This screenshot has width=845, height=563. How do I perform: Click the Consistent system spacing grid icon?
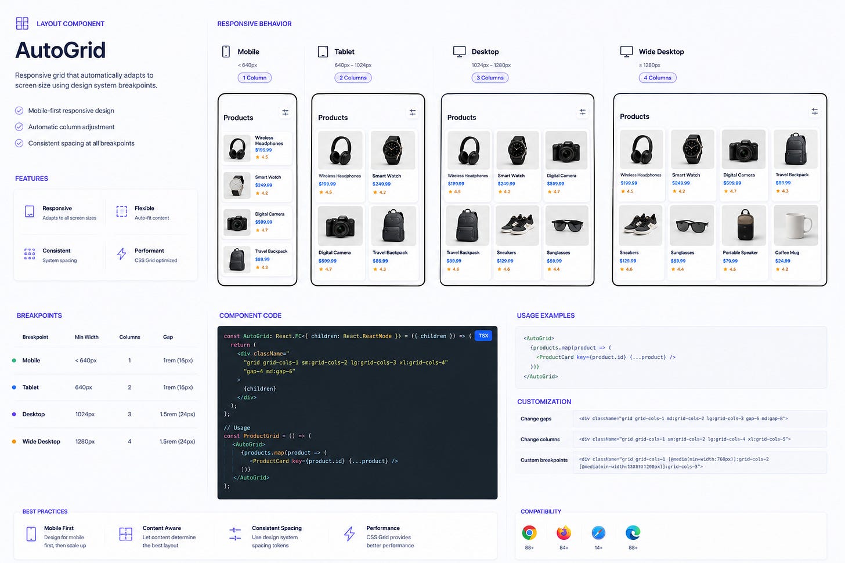point(30,254)
